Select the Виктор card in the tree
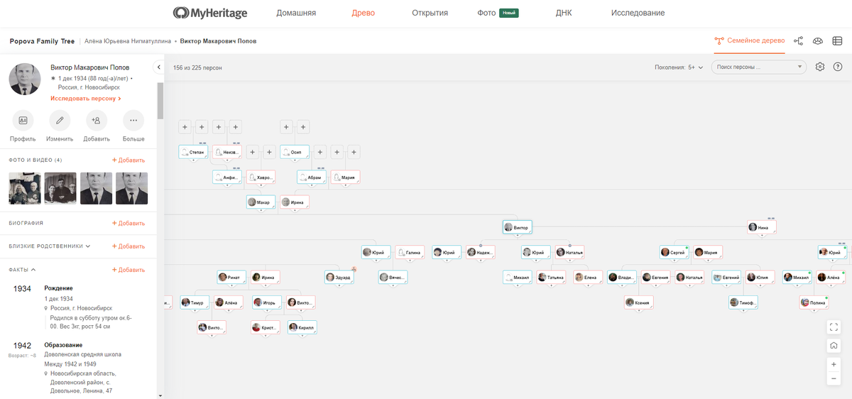Viewport: 852px width, 399px height. click(x=517, y=227)
